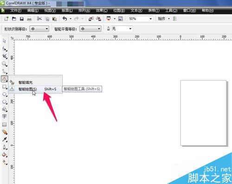Select the Interactive fill tool
Image resolution: width=232 pixels, height=184 pixels.
click(x=5, y=162)
